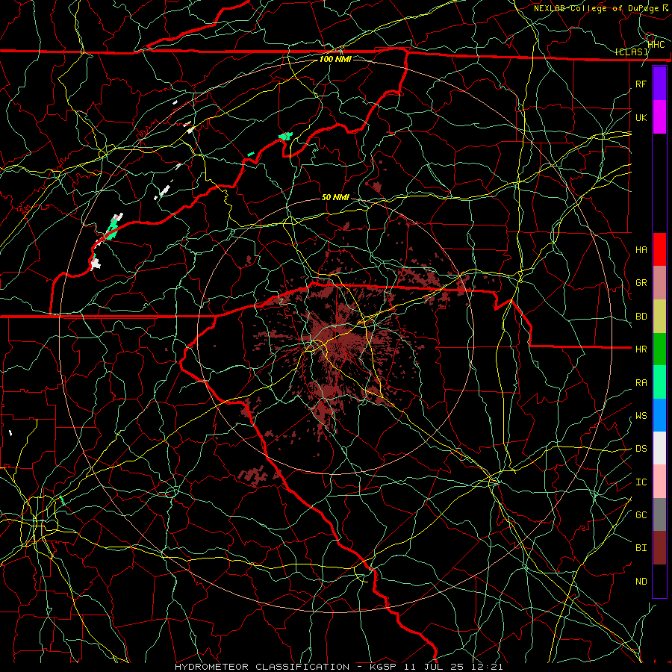Click the HA legend label
The width and height of the screenshot is (672, 672).
tap(641, 249)
